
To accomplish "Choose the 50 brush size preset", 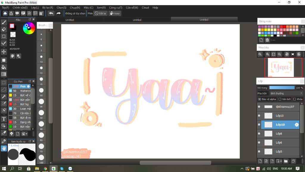I will 41,136.
